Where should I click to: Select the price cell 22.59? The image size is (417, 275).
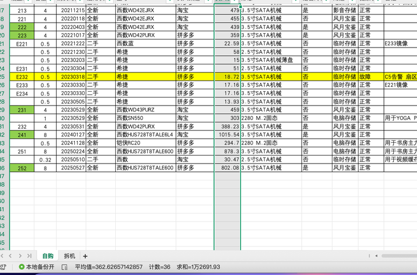[x=228, y=44]
